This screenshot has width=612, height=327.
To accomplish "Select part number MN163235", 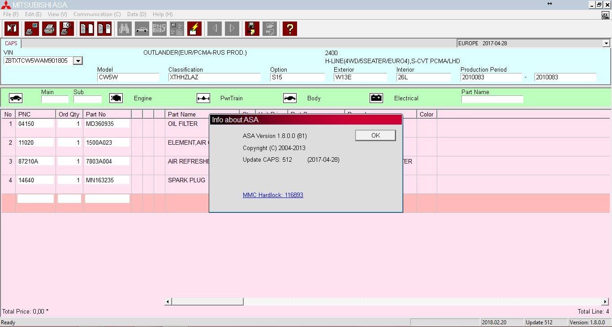I will (x=107, y=180).
